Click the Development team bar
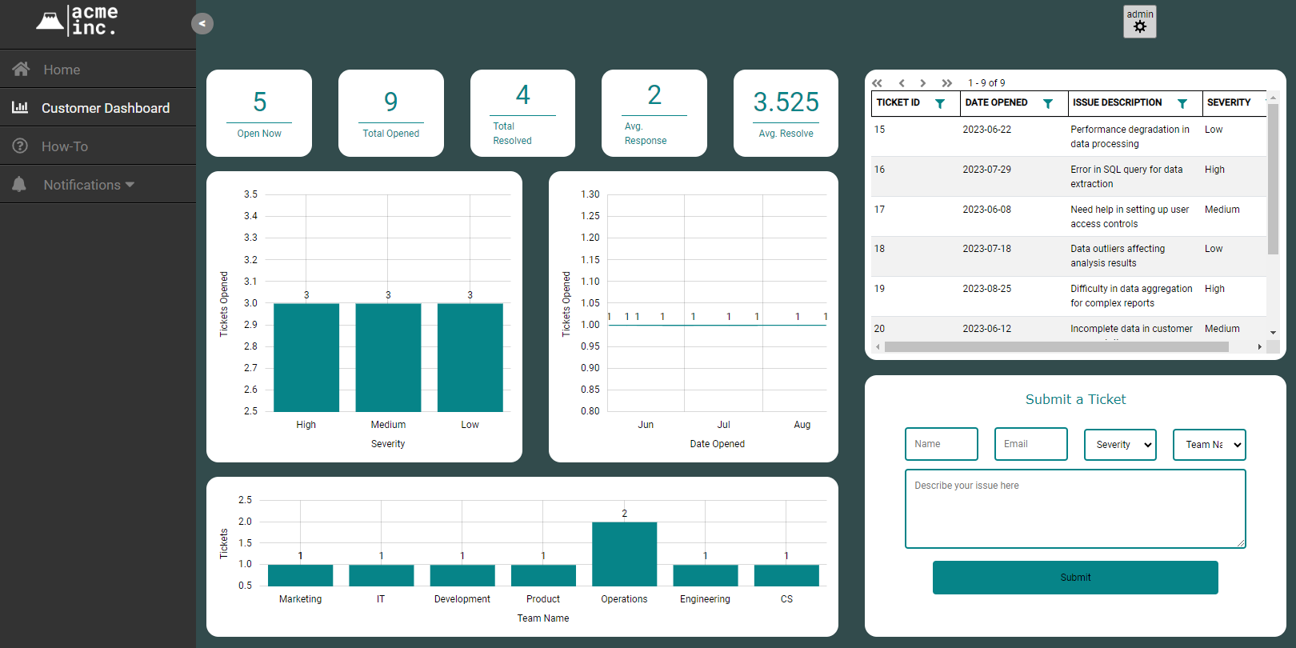Image resolution: width=1296 pixels, height=648 pixels. click(x=462, y=575)
